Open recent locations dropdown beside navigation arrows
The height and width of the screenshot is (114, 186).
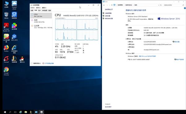[109, 5]
